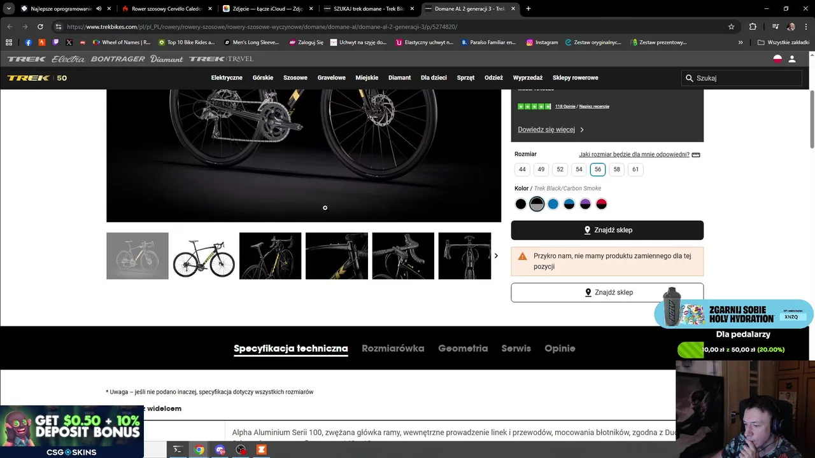Viewport: 815px width, 458px height.
Task: Select frame size 44
Action: pyautogui.click(x=522, y=169)
